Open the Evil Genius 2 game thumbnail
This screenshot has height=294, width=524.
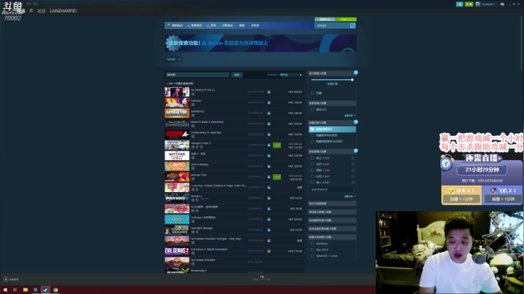point(177,250)
